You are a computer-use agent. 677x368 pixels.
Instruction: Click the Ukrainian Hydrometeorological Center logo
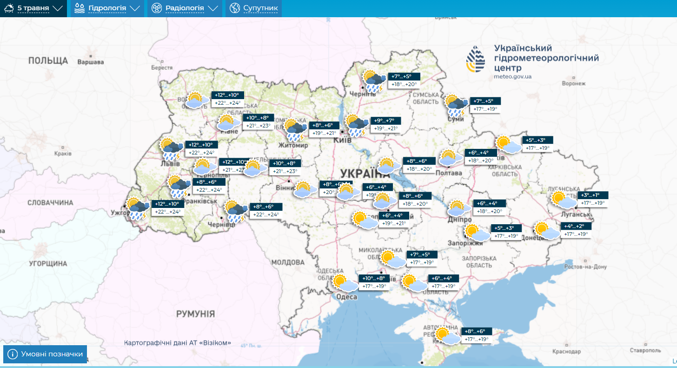475,58
